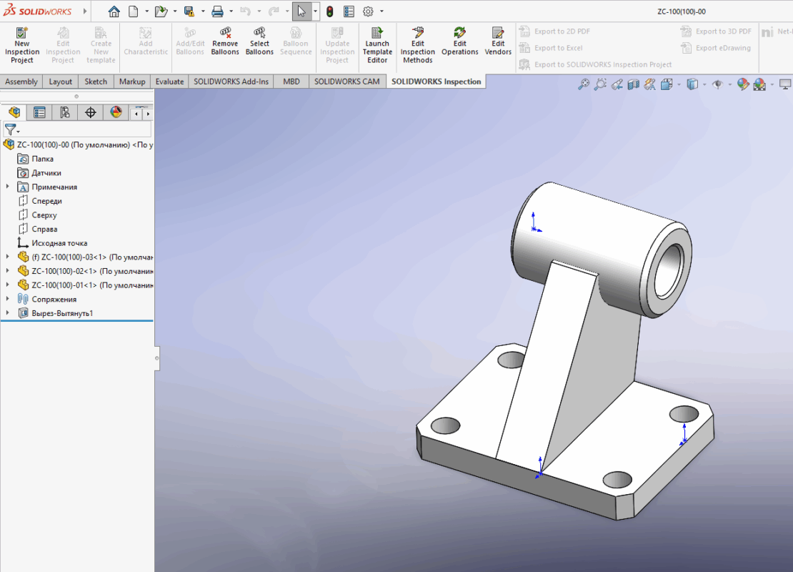The width and height of the screenshot is (793, 572).
Task: Switch to the Evaluate tab
Action: coord(169,82)
